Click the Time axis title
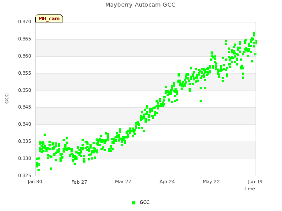 [x=249, y=189]
